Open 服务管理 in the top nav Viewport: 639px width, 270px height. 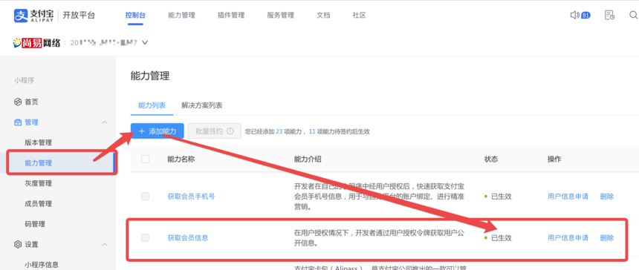(x=280, y=16)
